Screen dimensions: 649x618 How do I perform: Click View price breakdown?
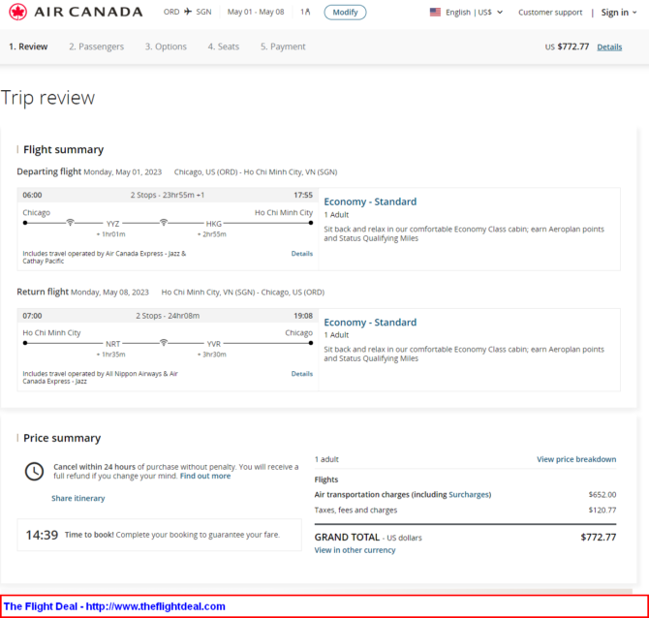(576, 459)
